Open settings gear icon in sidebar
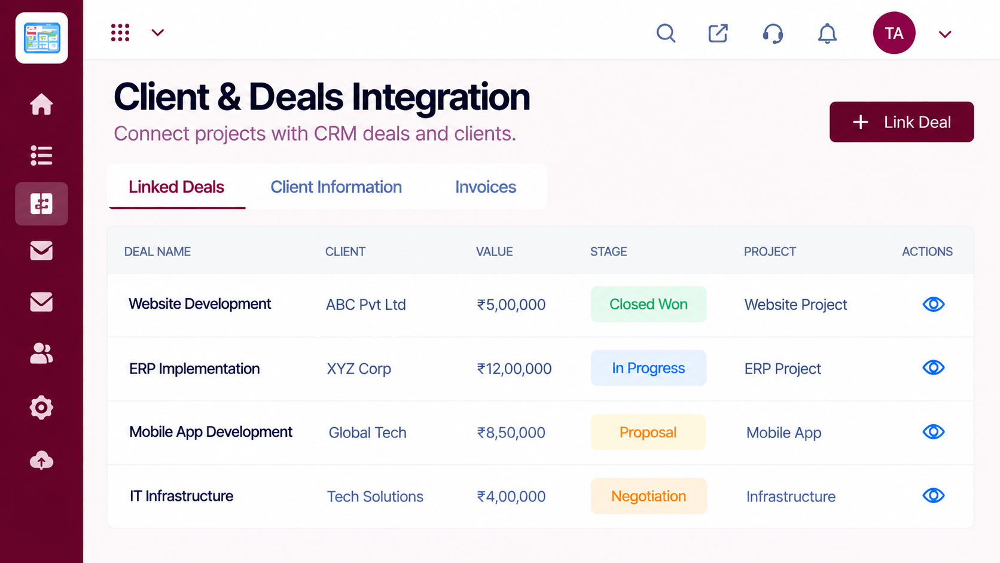 click(41, 408)
